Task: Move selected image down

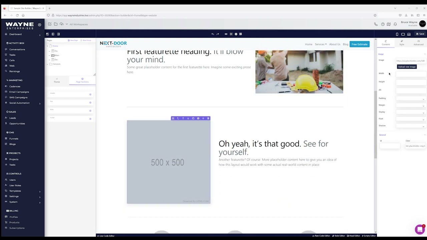Action: (188, 118)
